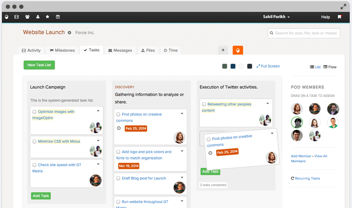The image size is (352, 208).
Task: Expand the Optimize Images task dropdown arrow
Action: (98, 111)
